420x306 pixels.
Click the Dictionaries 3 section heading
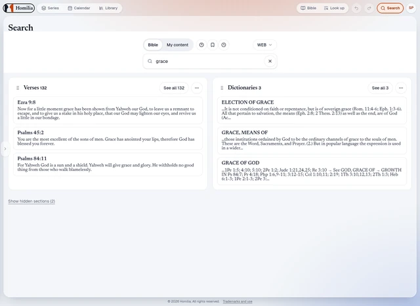[x=244, y=88]
